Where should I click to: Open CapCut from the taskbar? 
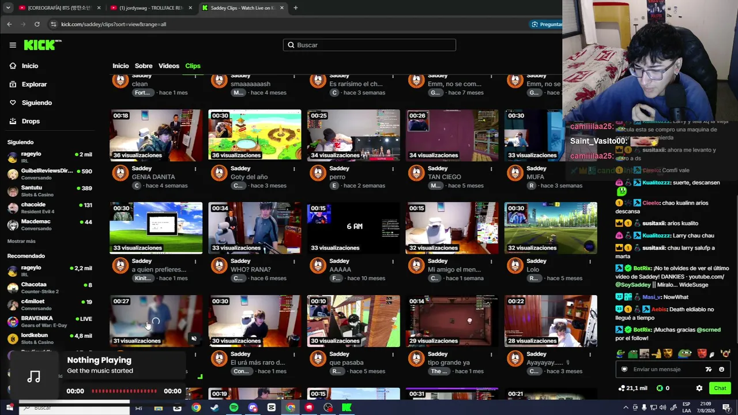pos(272,408)
